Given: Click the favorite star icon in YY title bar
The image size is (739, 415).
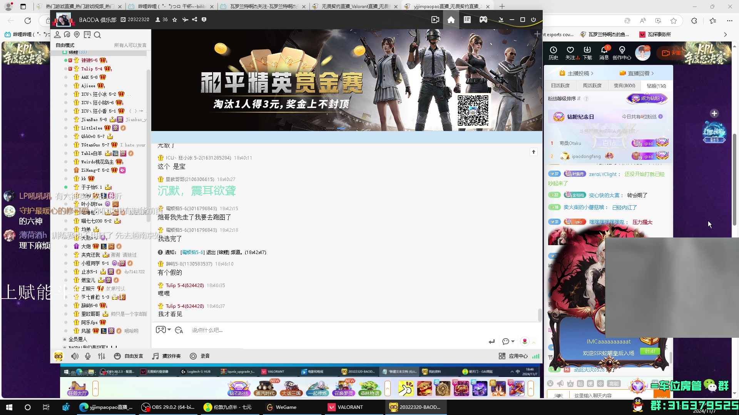Looking at the screenshot, I should point(175,20).
